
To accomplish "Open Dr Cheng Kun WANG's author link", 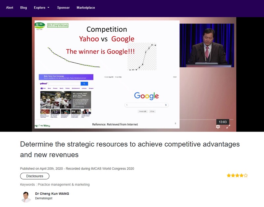I will tap(52, 194).
